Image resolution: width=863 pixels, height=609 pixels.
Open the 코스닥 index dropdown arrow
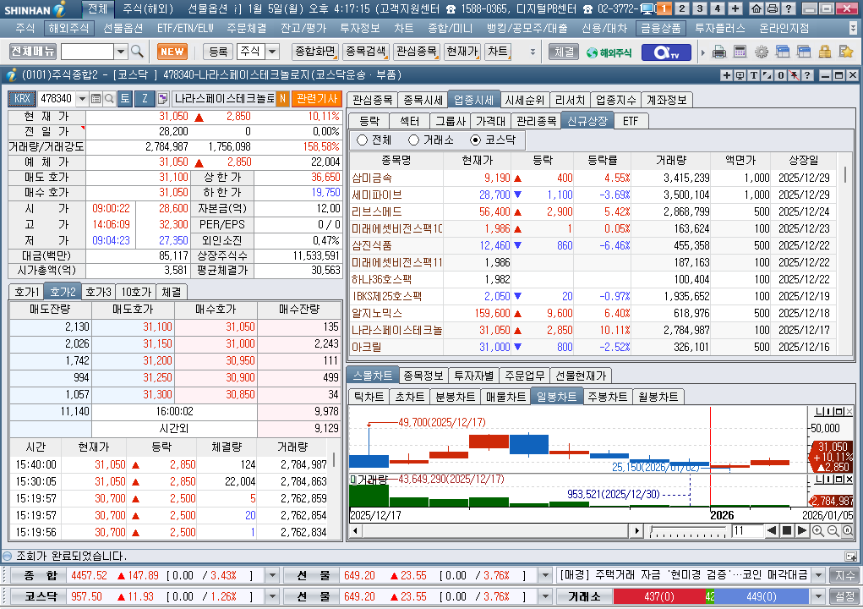pyautogui.click(x=272, y=596)
